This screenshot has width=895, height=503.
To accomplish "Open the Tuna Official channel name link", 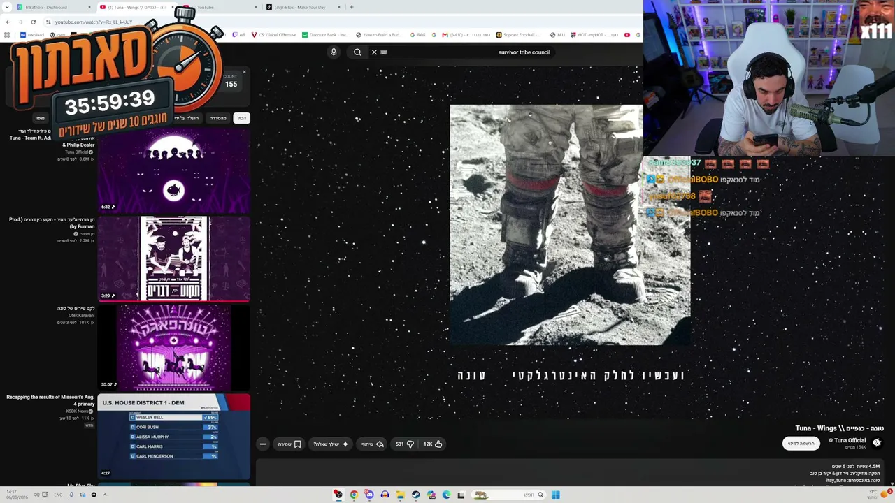I will (x=850, y=440).
